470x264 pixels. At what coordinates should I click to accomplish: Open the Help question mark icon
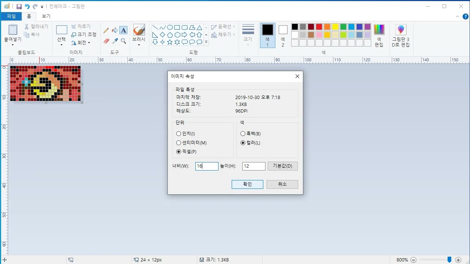point(466,16)
